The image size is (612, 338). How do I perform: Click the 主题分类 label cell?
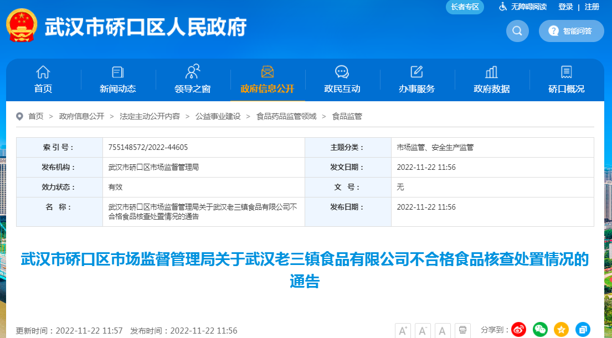click(348, 147)
